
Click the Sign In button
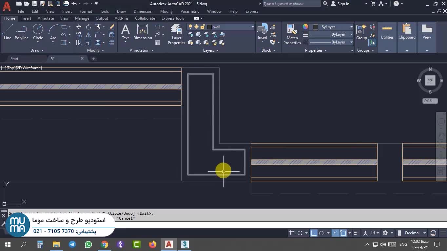(x=343, y=4)
